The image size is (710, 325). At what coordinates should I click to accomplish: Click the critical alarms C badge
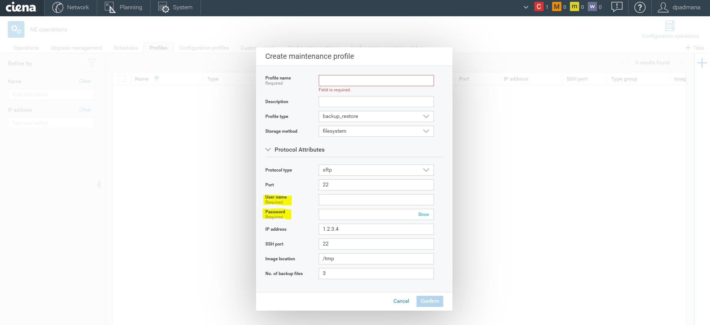pyautogui.click(x=538, y=7)
